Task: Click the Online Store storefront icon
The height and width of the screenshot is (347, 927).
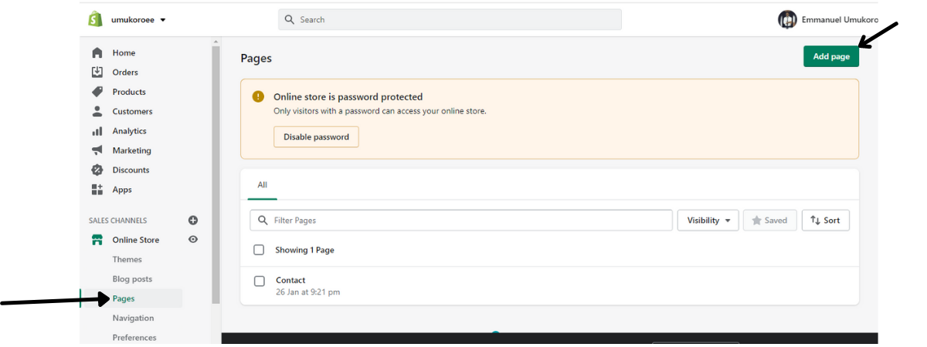Action: [97, 240]
